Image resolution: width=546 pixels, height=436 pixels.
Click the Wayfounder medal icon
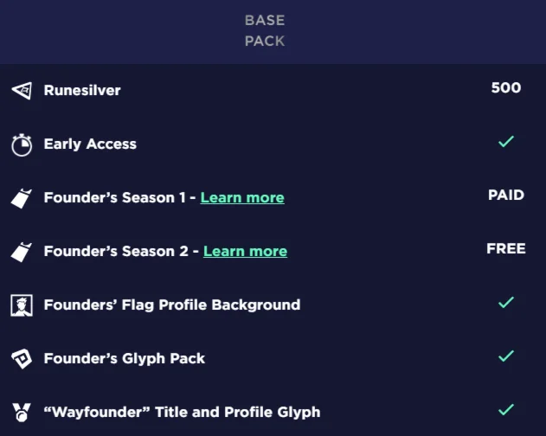[x=22, y=412]
